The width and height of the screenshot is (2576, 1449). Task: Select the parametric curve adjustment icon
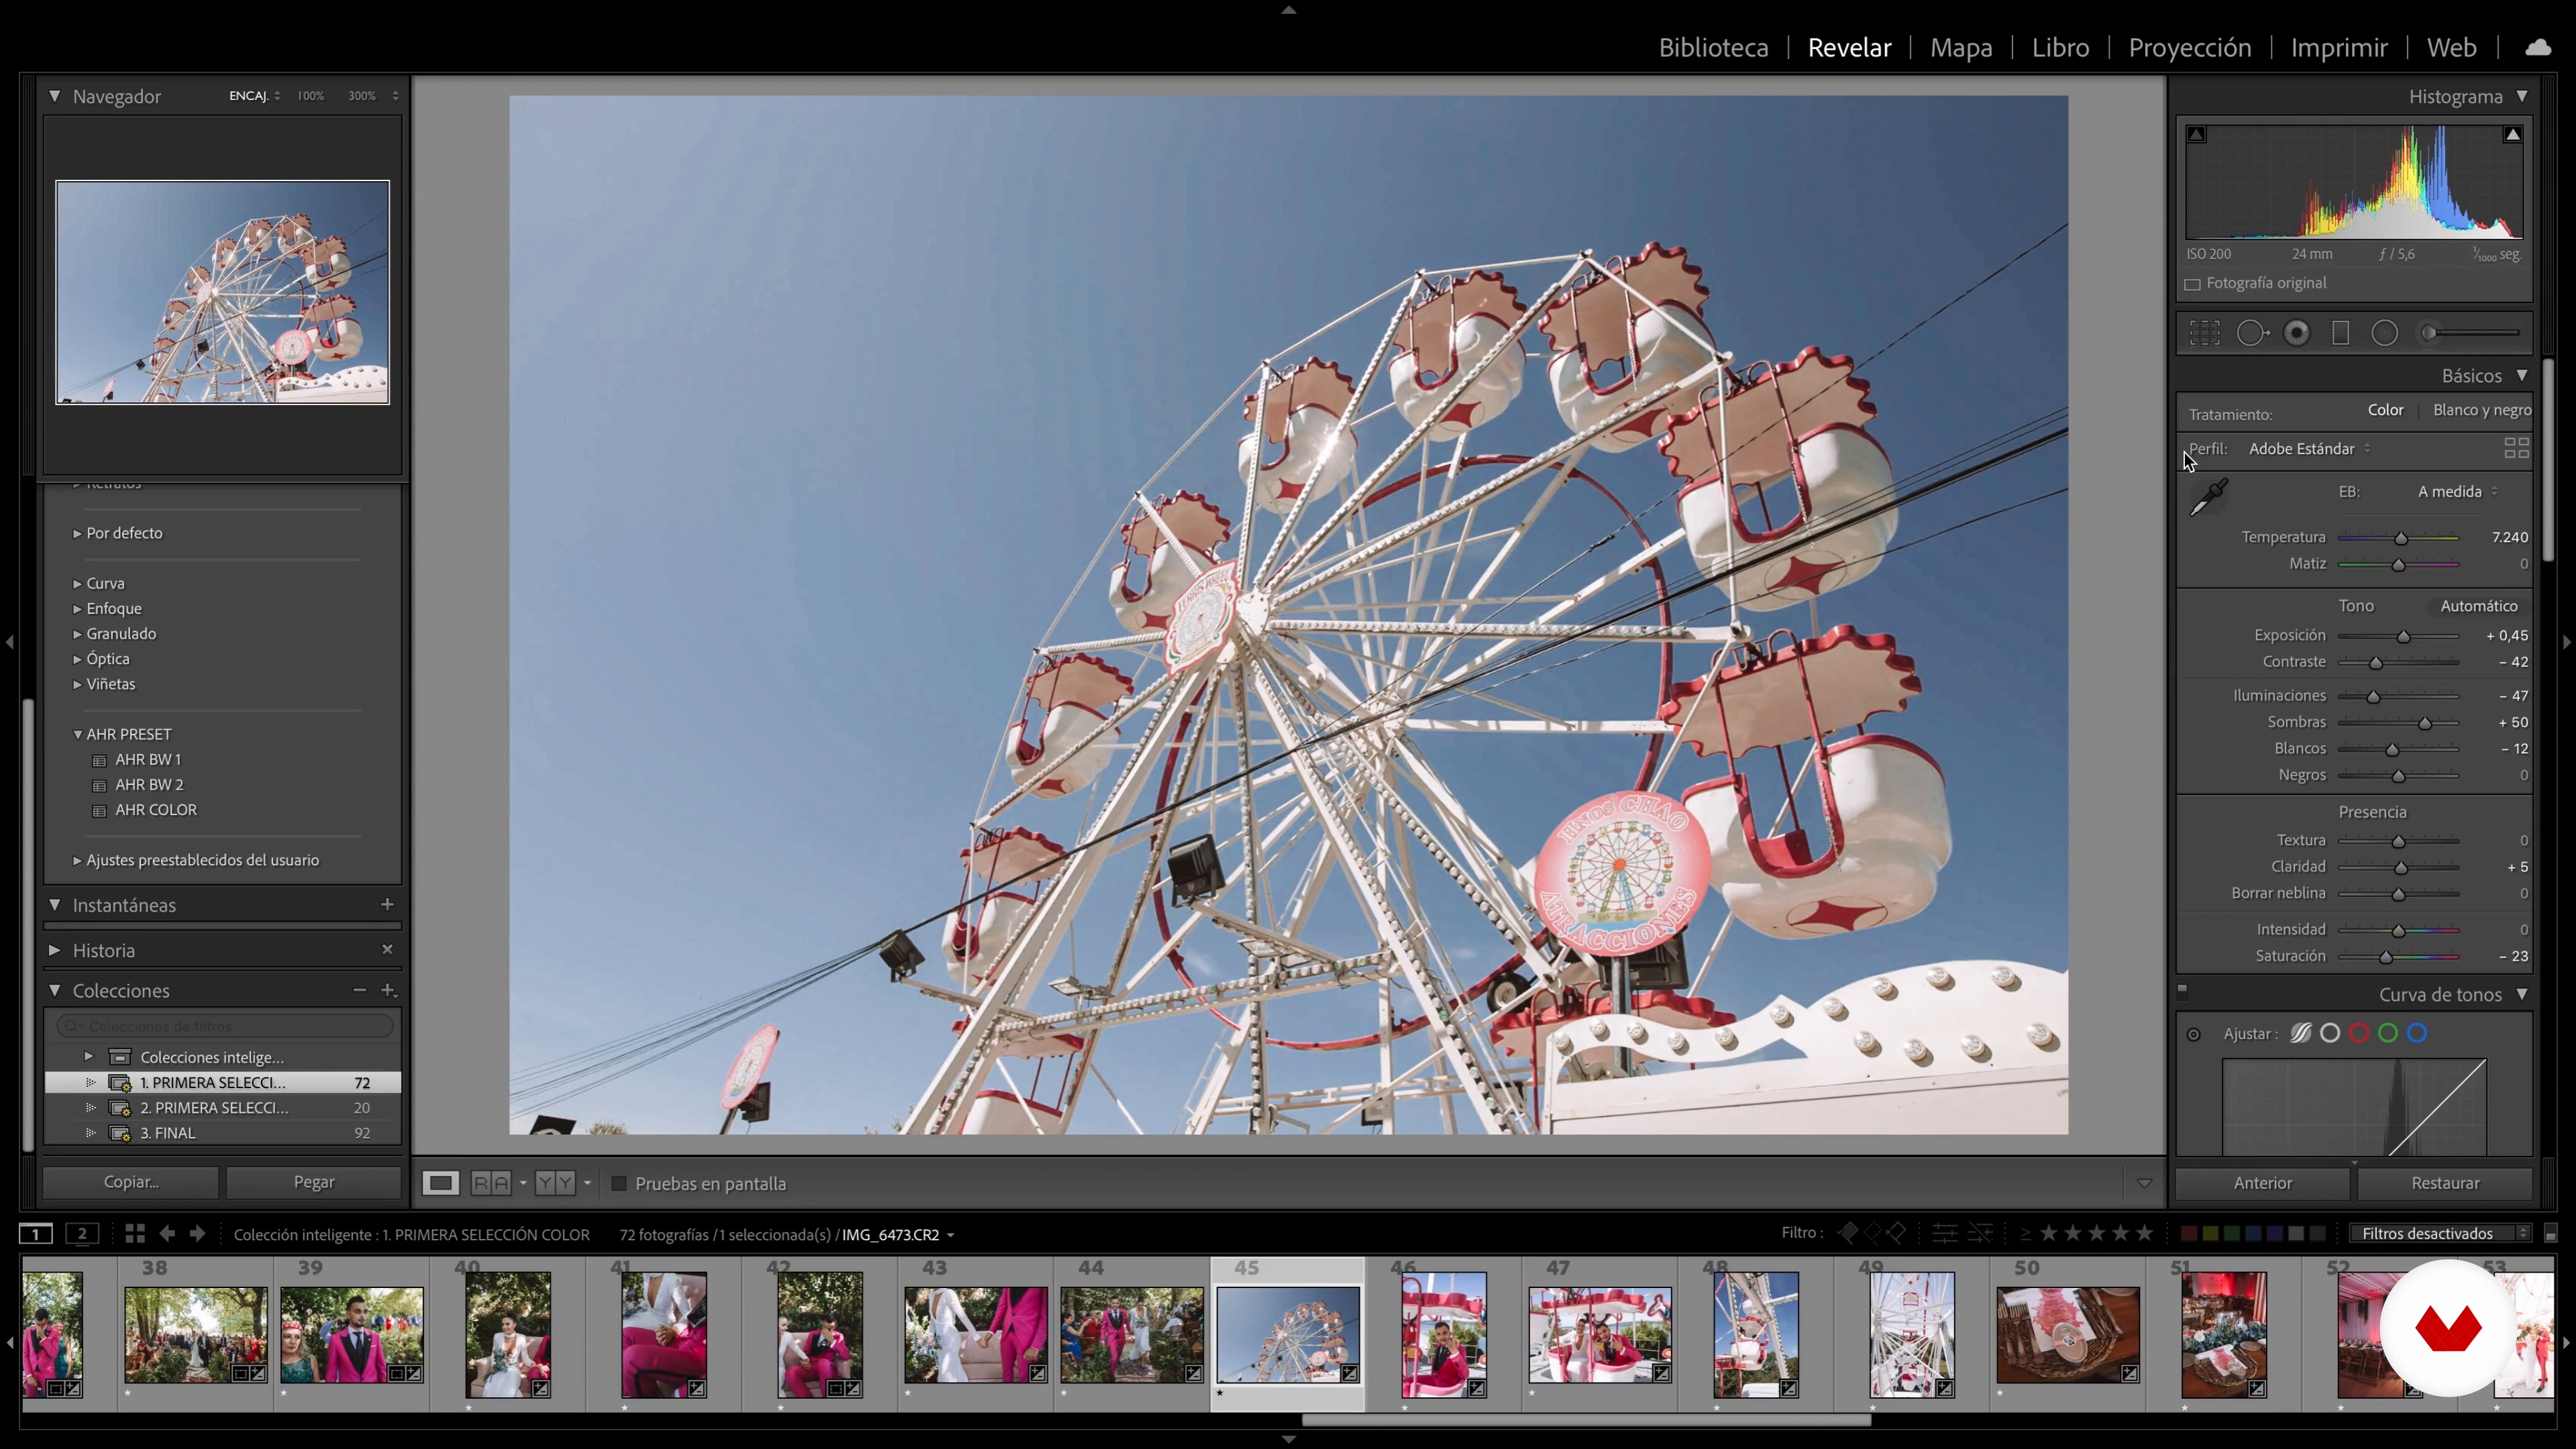[x=2301, y=1033]
